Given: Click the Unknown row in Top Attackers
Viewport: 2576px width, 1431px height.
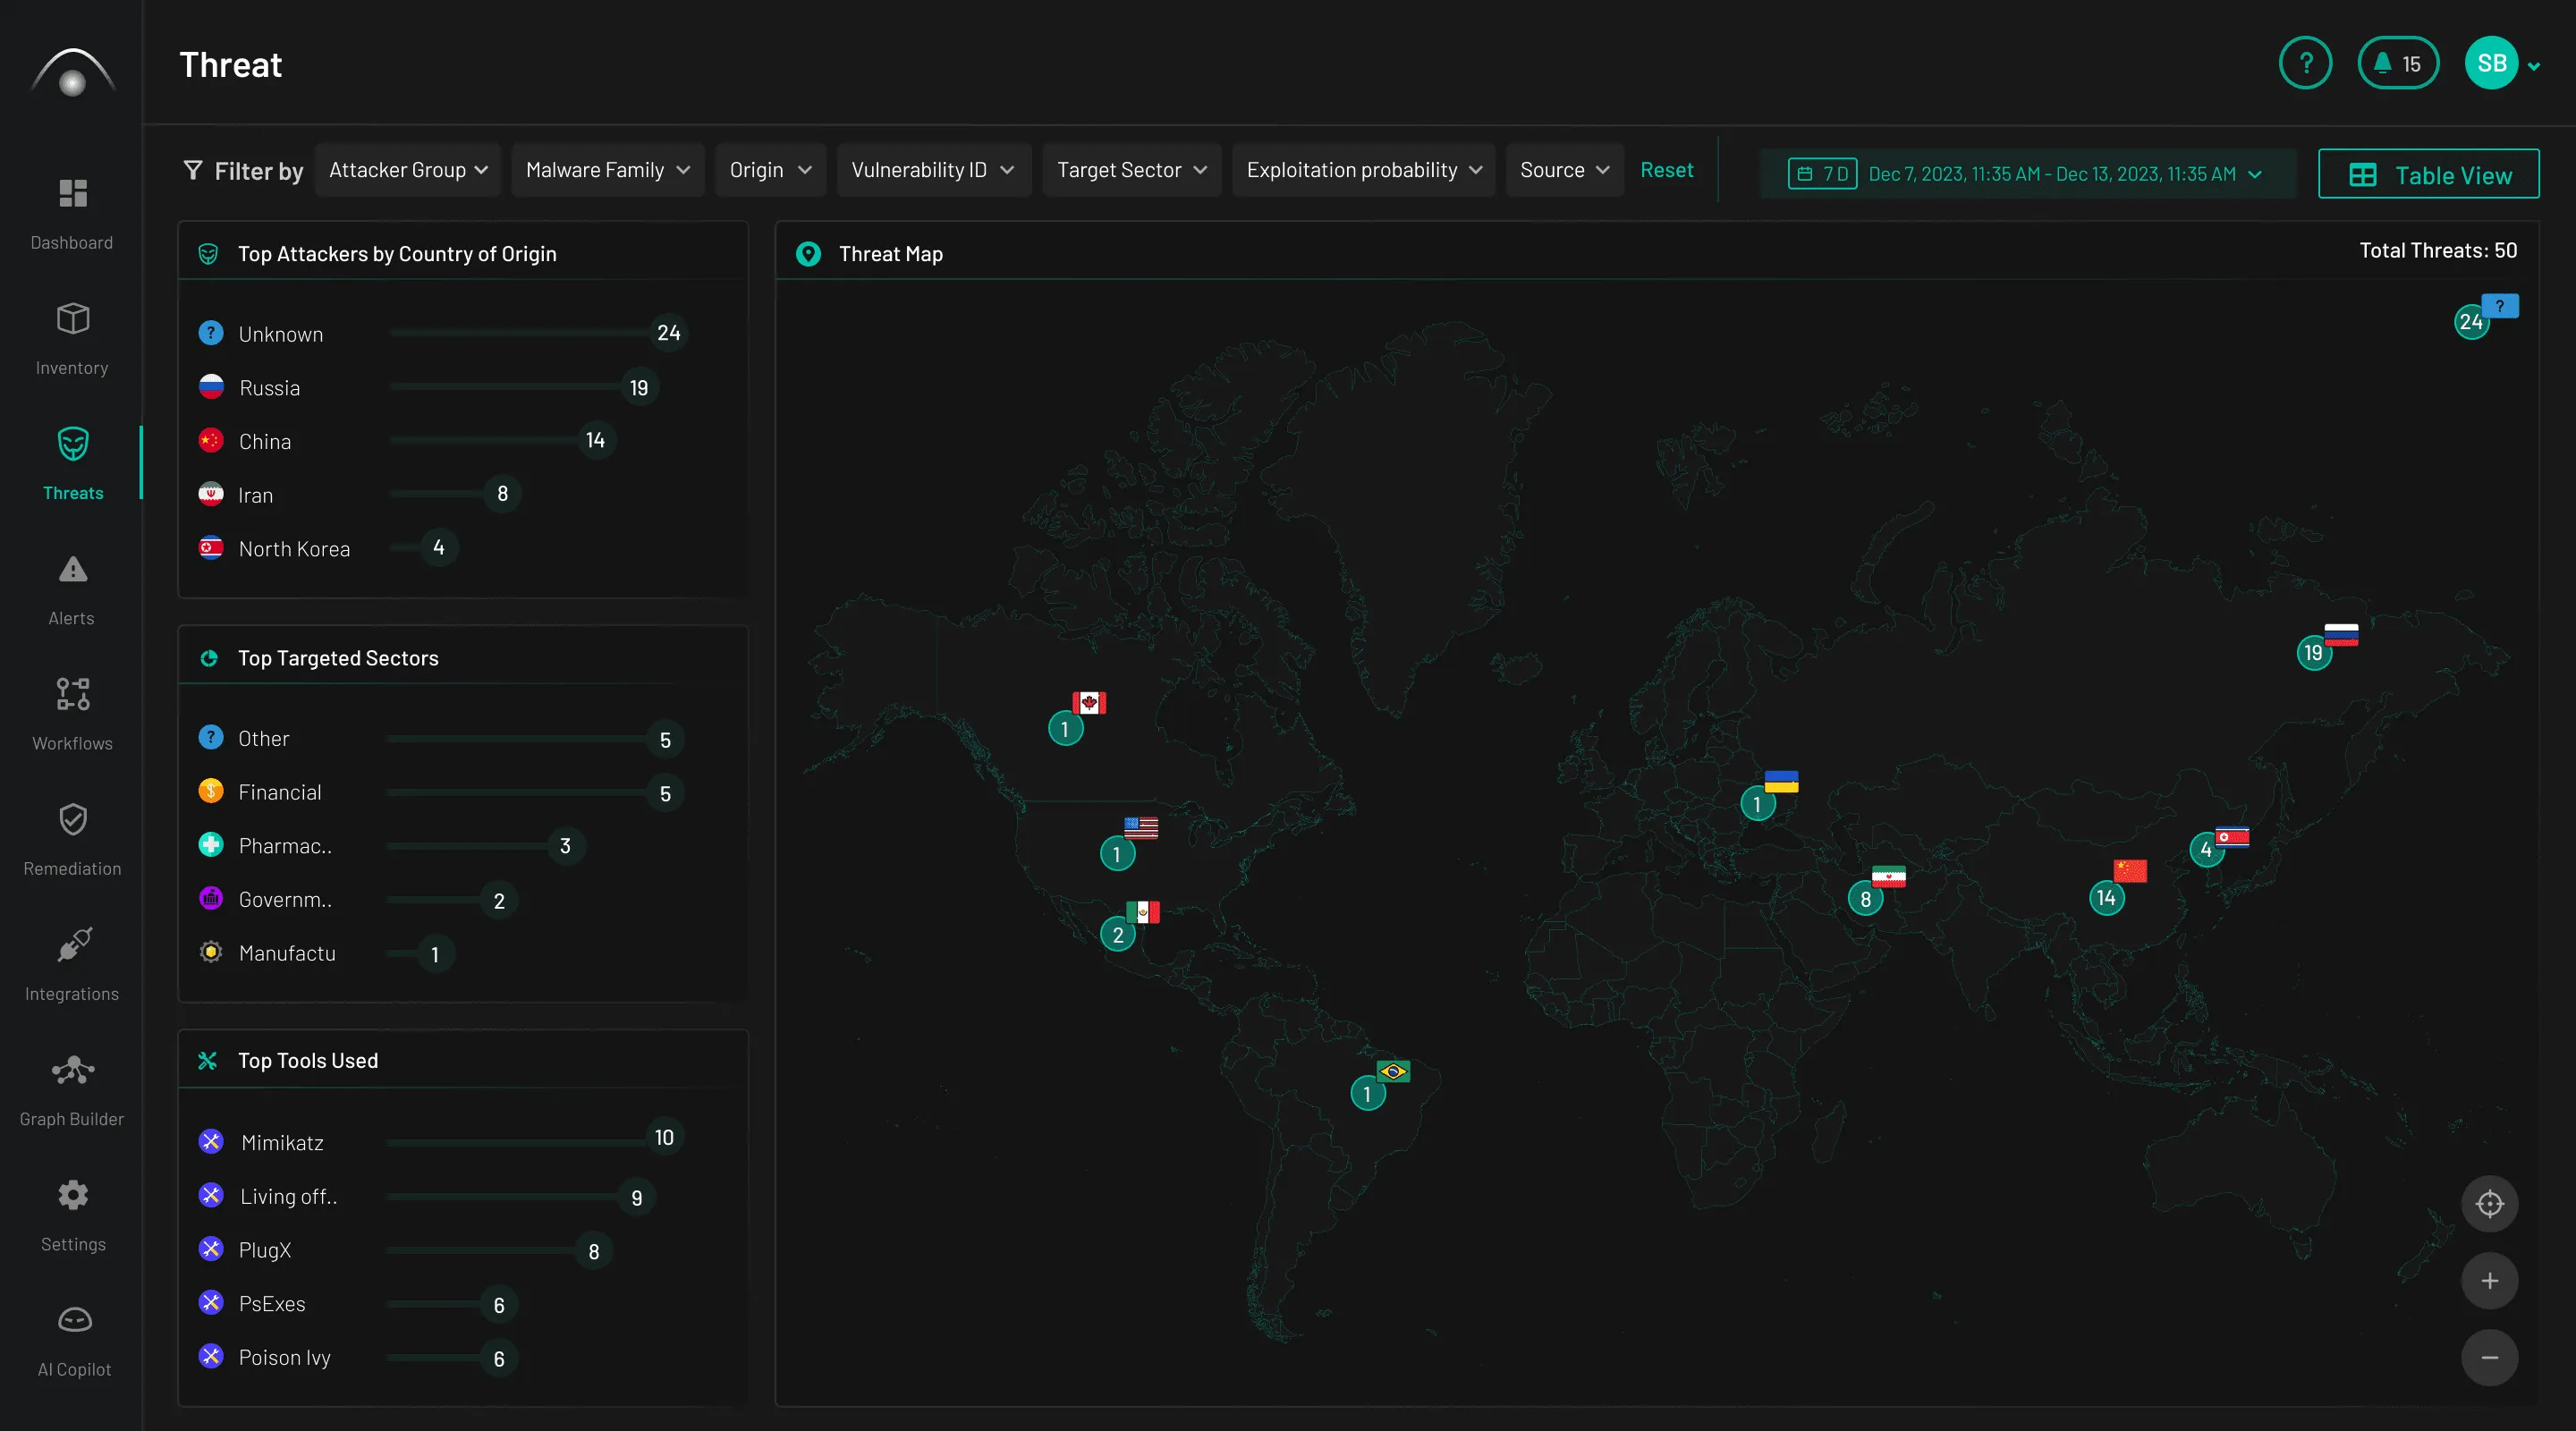Looking at the screenshot, I should [x=443, y=333].
